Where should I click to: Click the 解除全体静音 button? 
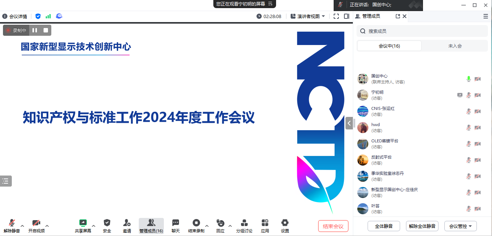pyautogui.click(x=422, y=226)
